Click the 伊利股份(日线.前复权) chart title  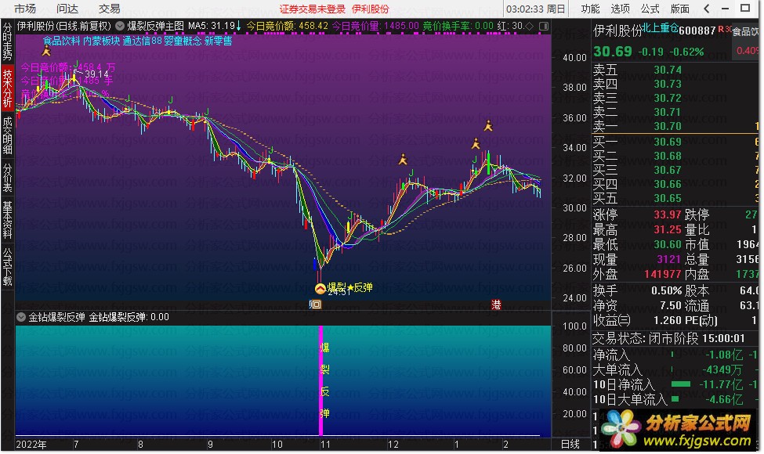click(x=64, y=26)
